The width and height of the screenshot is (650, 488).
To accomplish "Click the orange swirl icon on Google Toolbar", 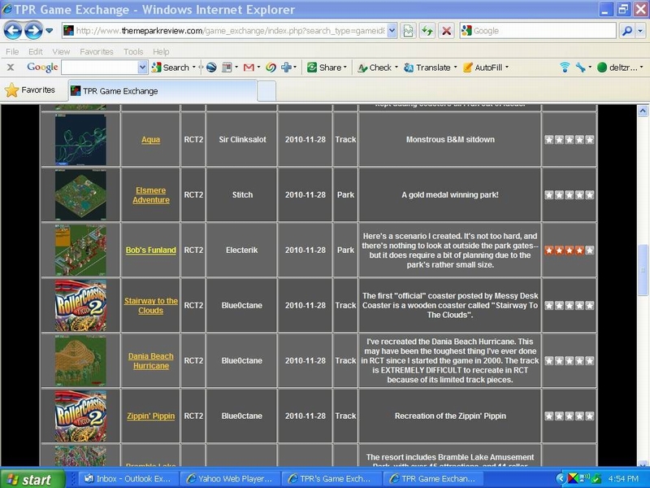I will [x=271, y=68].
